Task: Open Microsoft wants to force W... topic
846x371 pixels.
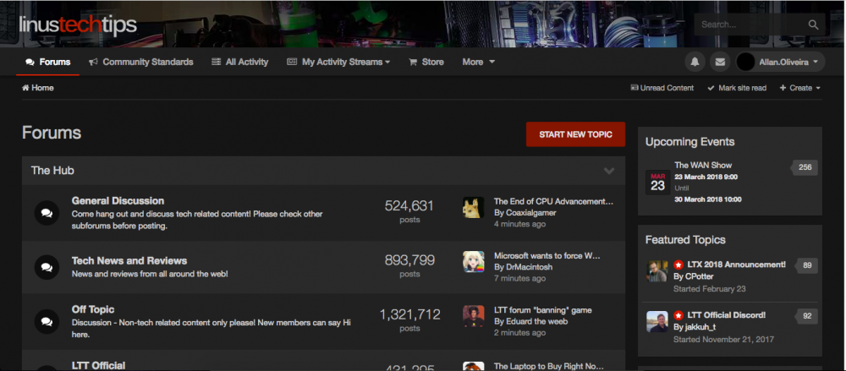Action: [547, 255]
